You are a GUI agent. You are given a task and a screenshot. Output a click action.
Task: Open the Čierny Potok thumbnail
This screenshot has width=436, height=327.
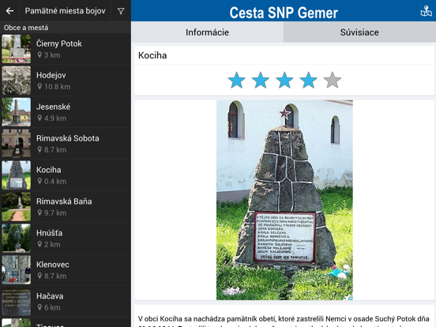pyautogui.click(x=17, y=49)
